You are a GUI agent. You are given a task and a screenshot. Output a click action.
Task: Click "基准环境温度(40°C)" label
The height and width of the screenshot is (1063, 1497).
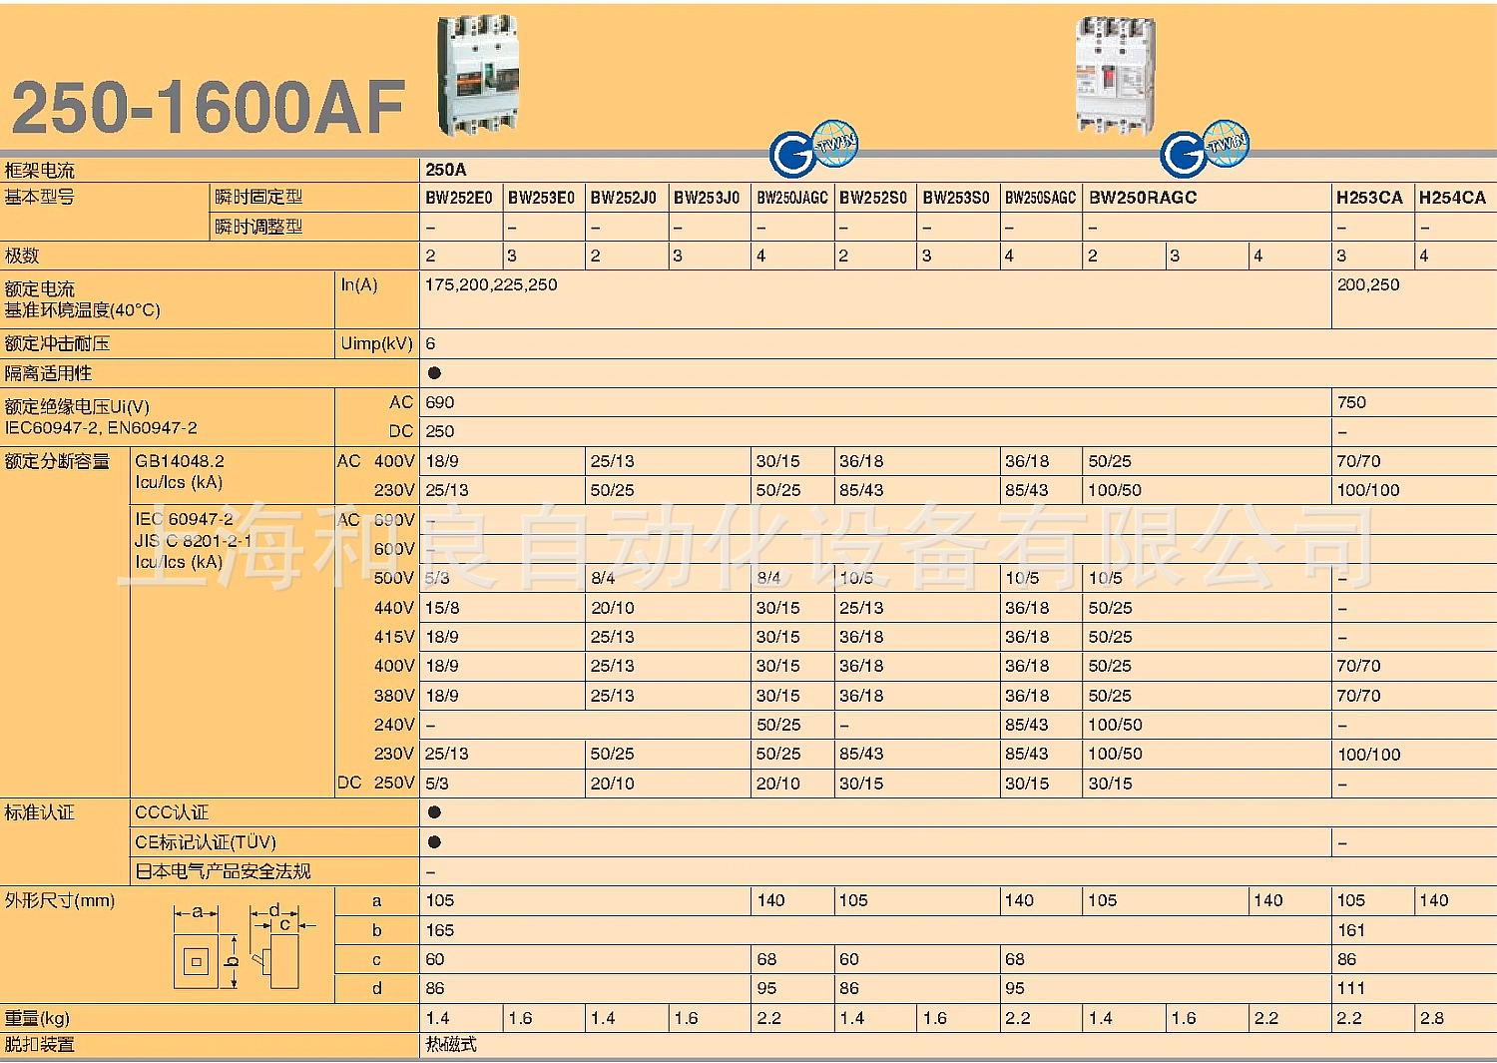pyautogui.click(x=82, y=310)
